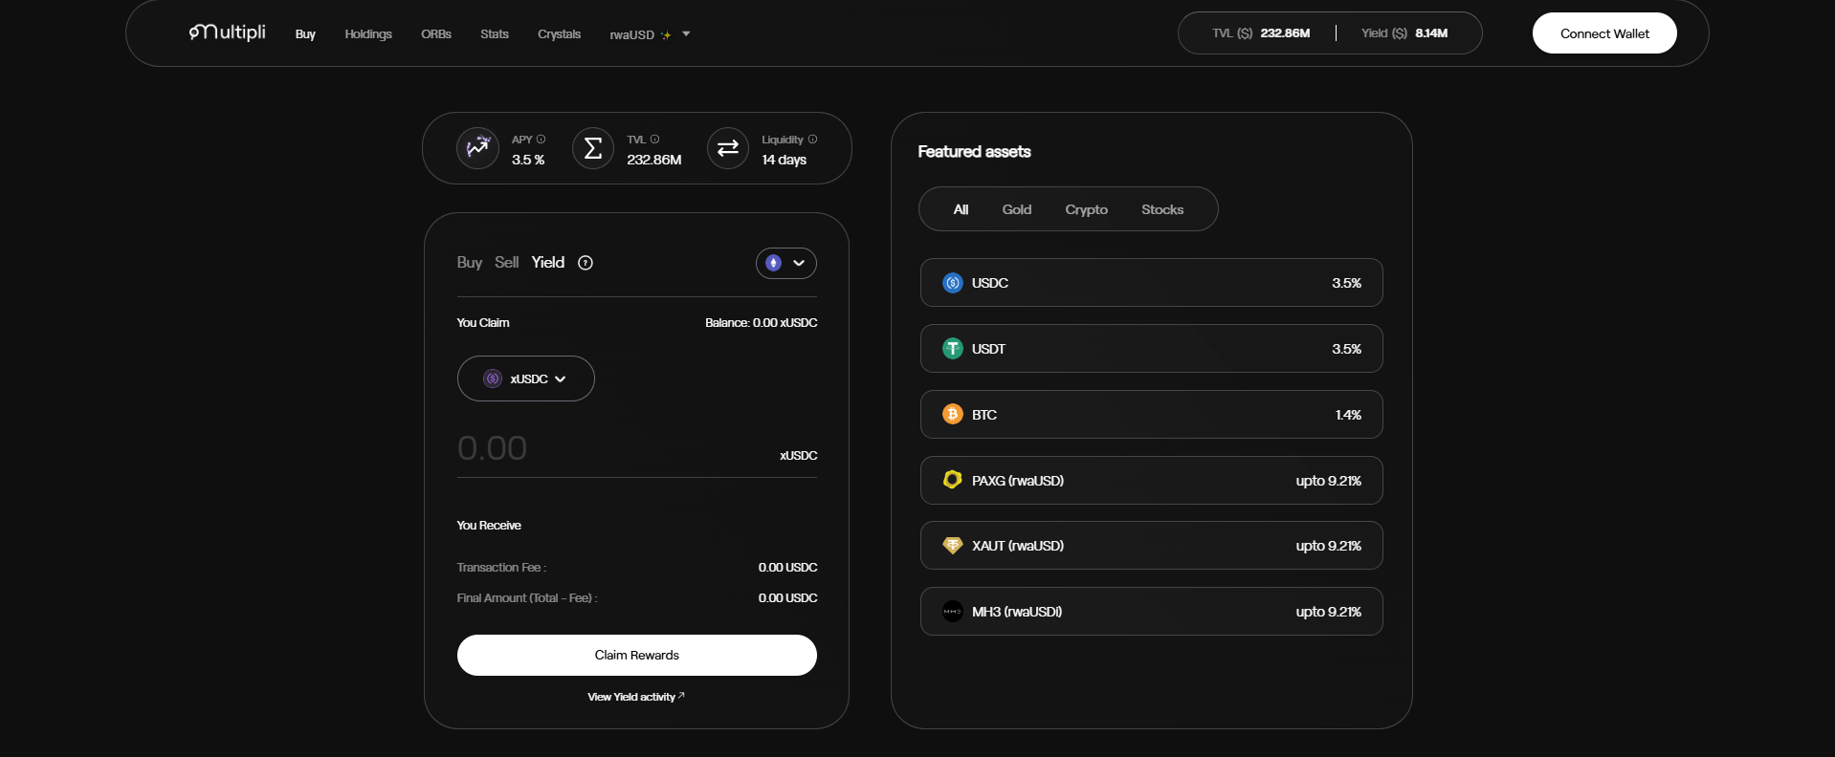Click the Claim Rewards button
This screenshot has width=1835, height=757.
(637, 655)
